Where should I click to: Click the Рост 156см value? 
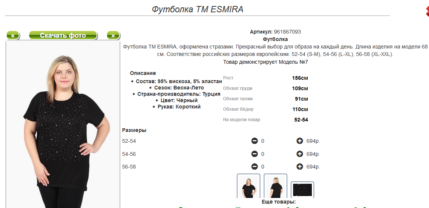pyautogui.click(x=300, y=78)
